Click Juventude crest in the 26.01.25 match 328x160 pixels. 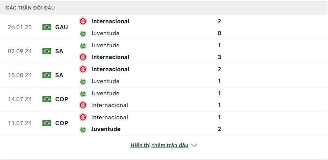pos(83,33)
